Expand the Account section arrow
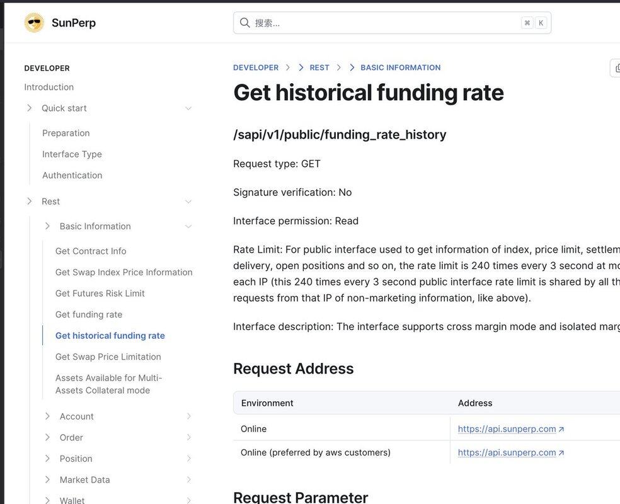 click(188, 416)
